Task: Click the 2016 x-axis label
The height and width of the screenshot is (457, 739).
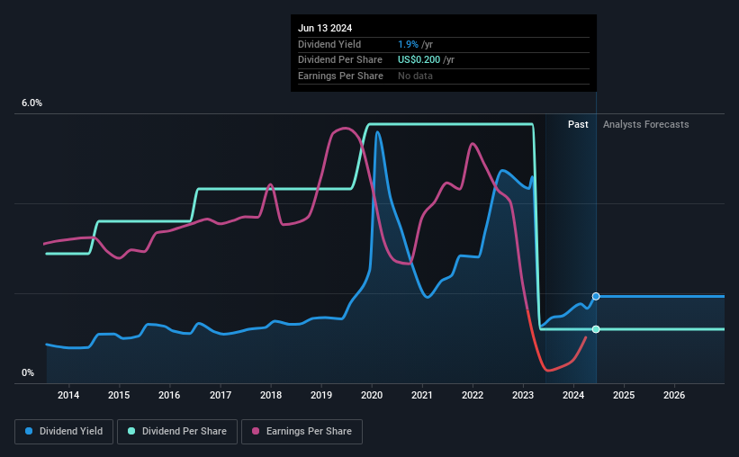Action: pyautogui.click(x=169, y=395)
